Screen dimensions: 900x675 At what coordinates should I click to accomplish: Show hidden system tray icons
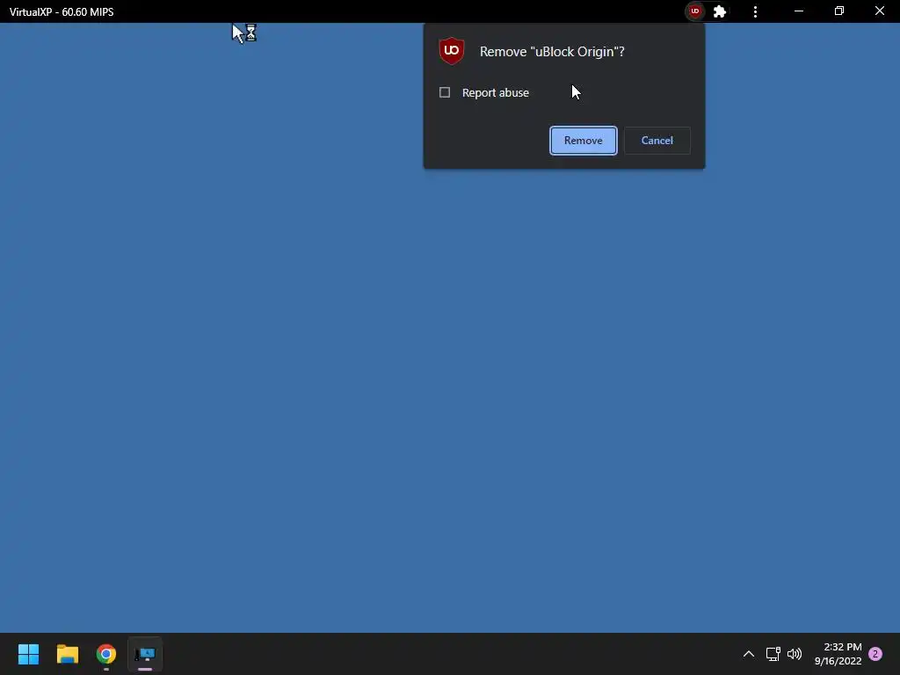pos(749,654)
